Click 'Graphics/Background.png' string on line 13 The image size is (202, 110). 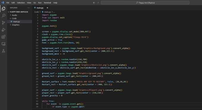click(x=97, y=48)
